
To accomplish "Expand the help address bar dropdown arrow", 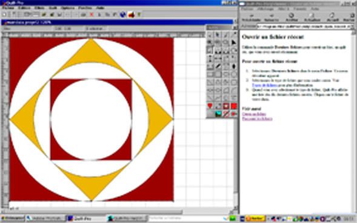I will 352,27.
